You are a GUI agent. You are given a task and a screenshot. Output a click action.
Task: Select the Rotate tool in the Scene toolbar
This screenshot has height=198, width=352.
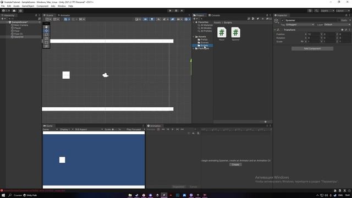pyautogui.click(x=46, y=35)
